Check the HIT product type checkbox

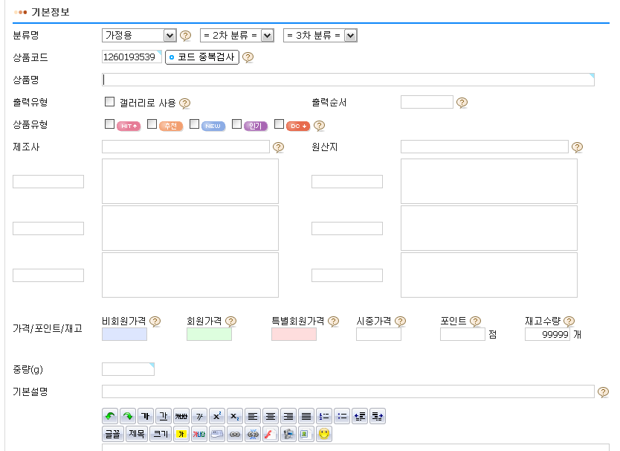point(109,124)
